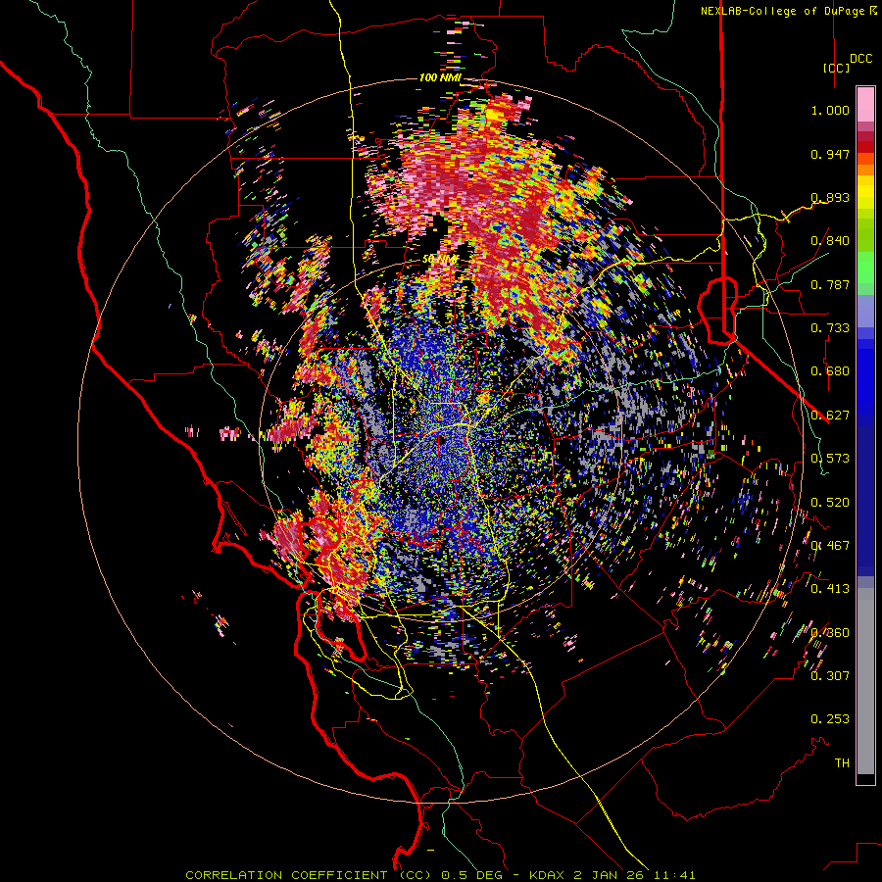Image resolution: width=882 pixels, height=882 pixels.
Task: Click the 0.467 scale value
Action: [x=830, y=546]
